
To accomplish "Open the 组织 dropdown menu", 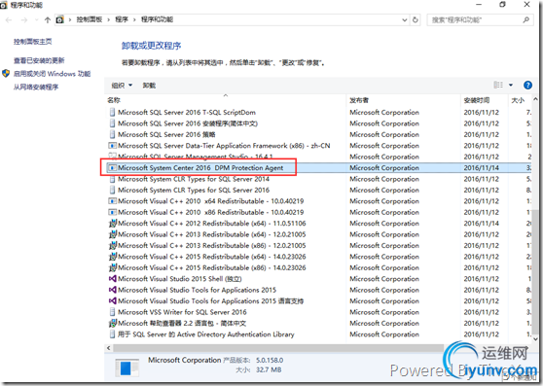I will (x=122, y=86).
